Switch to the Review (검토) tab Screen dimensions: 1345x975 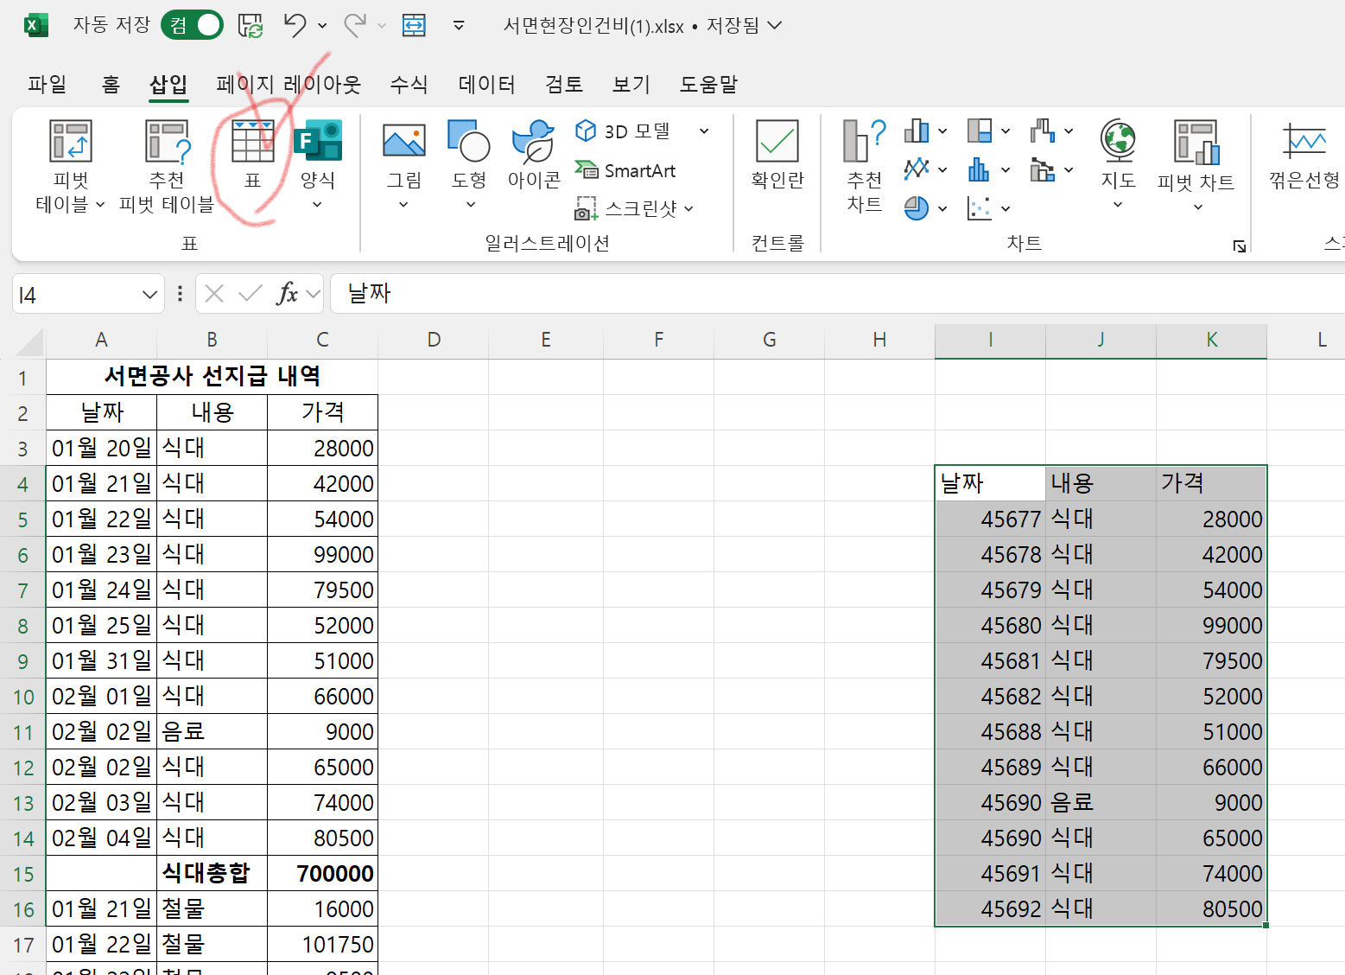(564, 84)
